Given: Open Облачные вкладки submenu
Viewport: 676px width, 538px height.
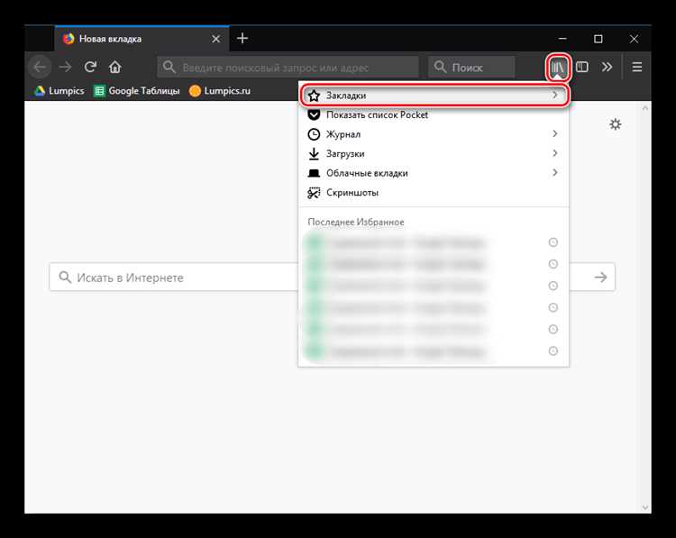Looking at the screenshot, I should tap(434, 173).
